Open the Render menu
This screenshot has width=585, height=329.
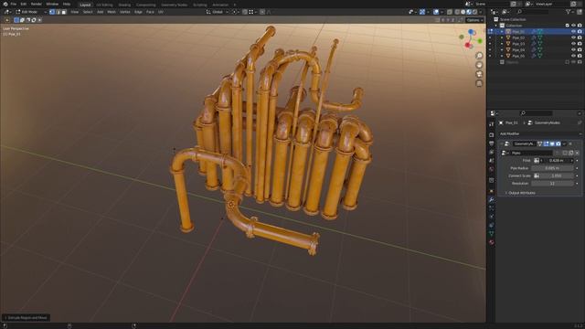pos(37,4)
